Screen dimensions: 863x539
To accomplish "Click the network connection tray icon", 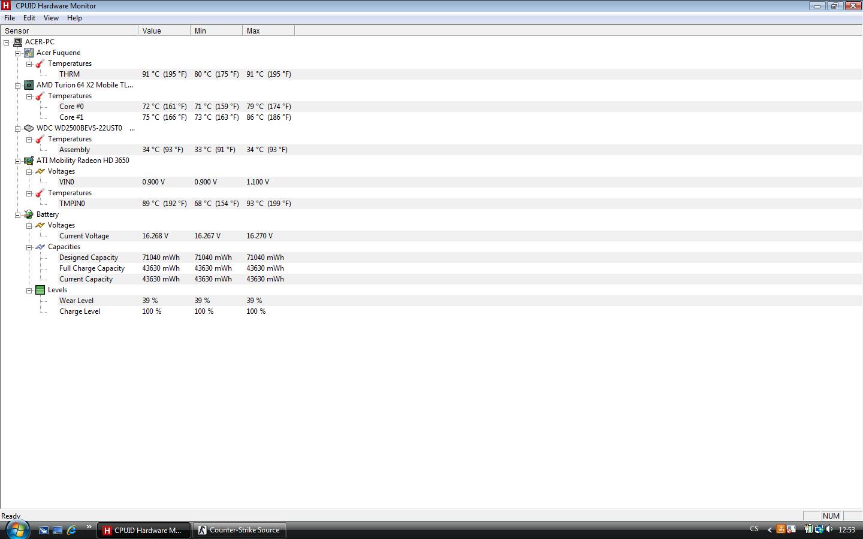I will [x=819, y=529].
